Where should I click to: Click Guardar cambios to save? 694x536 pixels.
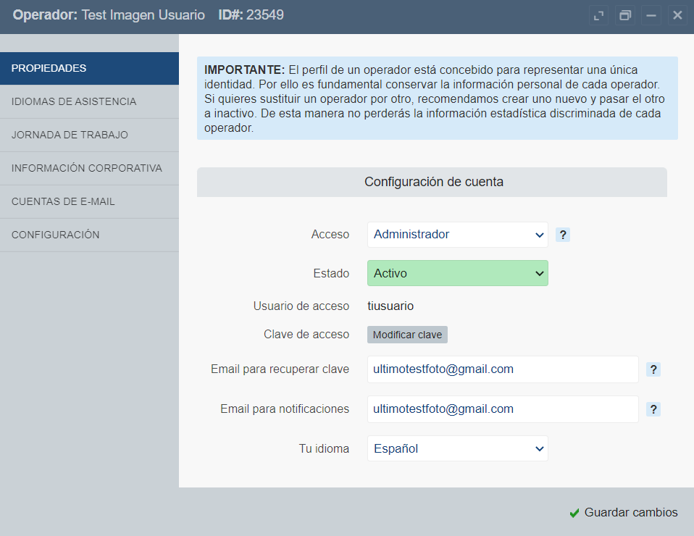[624, 512]
